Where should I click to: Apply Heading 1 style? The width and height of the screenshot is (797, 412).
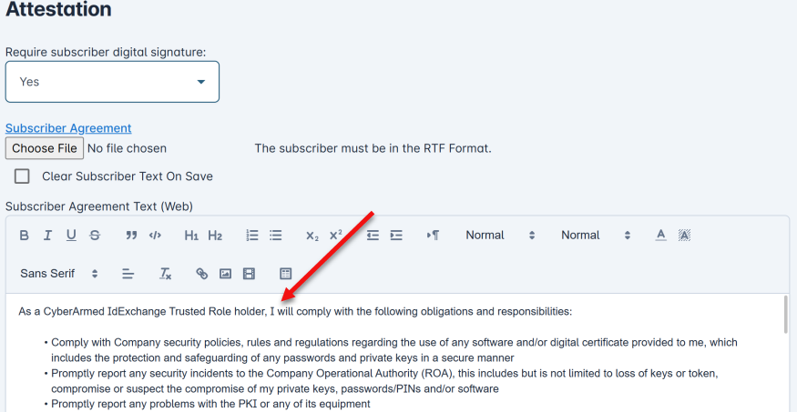click(x=191, y=236)
